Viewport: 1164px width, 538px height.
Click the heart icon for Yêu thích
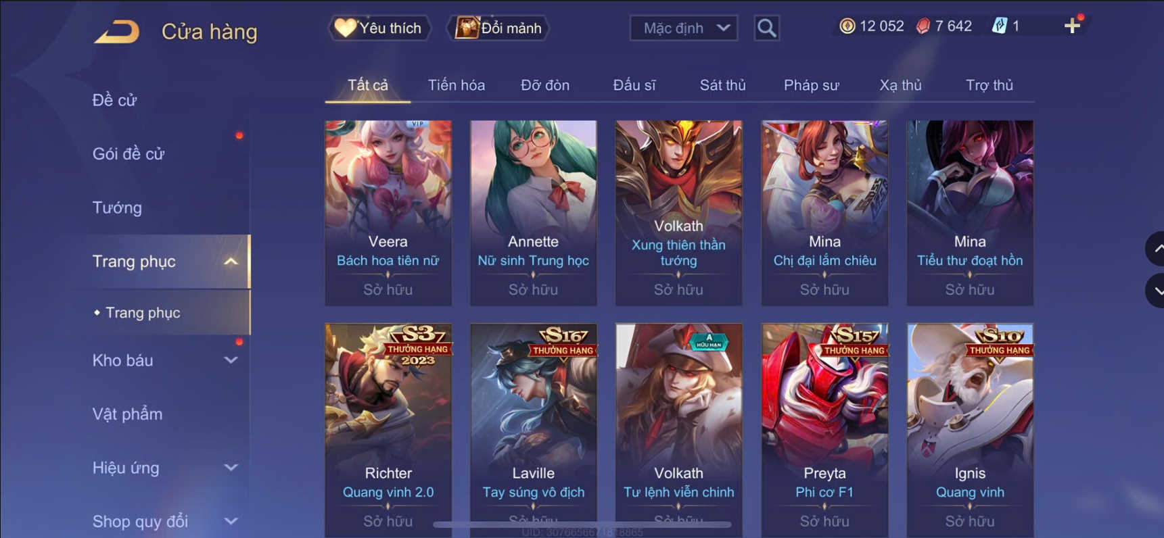(x=345, y=28)
